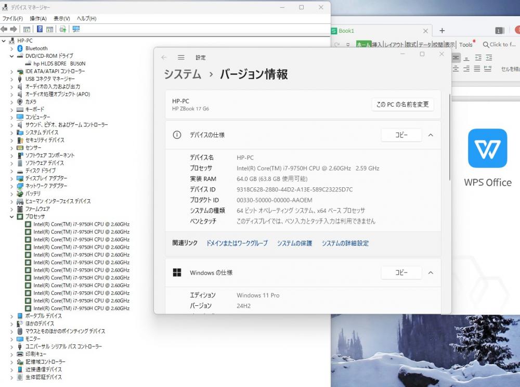520x387 pixels.
Task: Click the hamburger menu icon in Settings
Action: coord(181,57)
